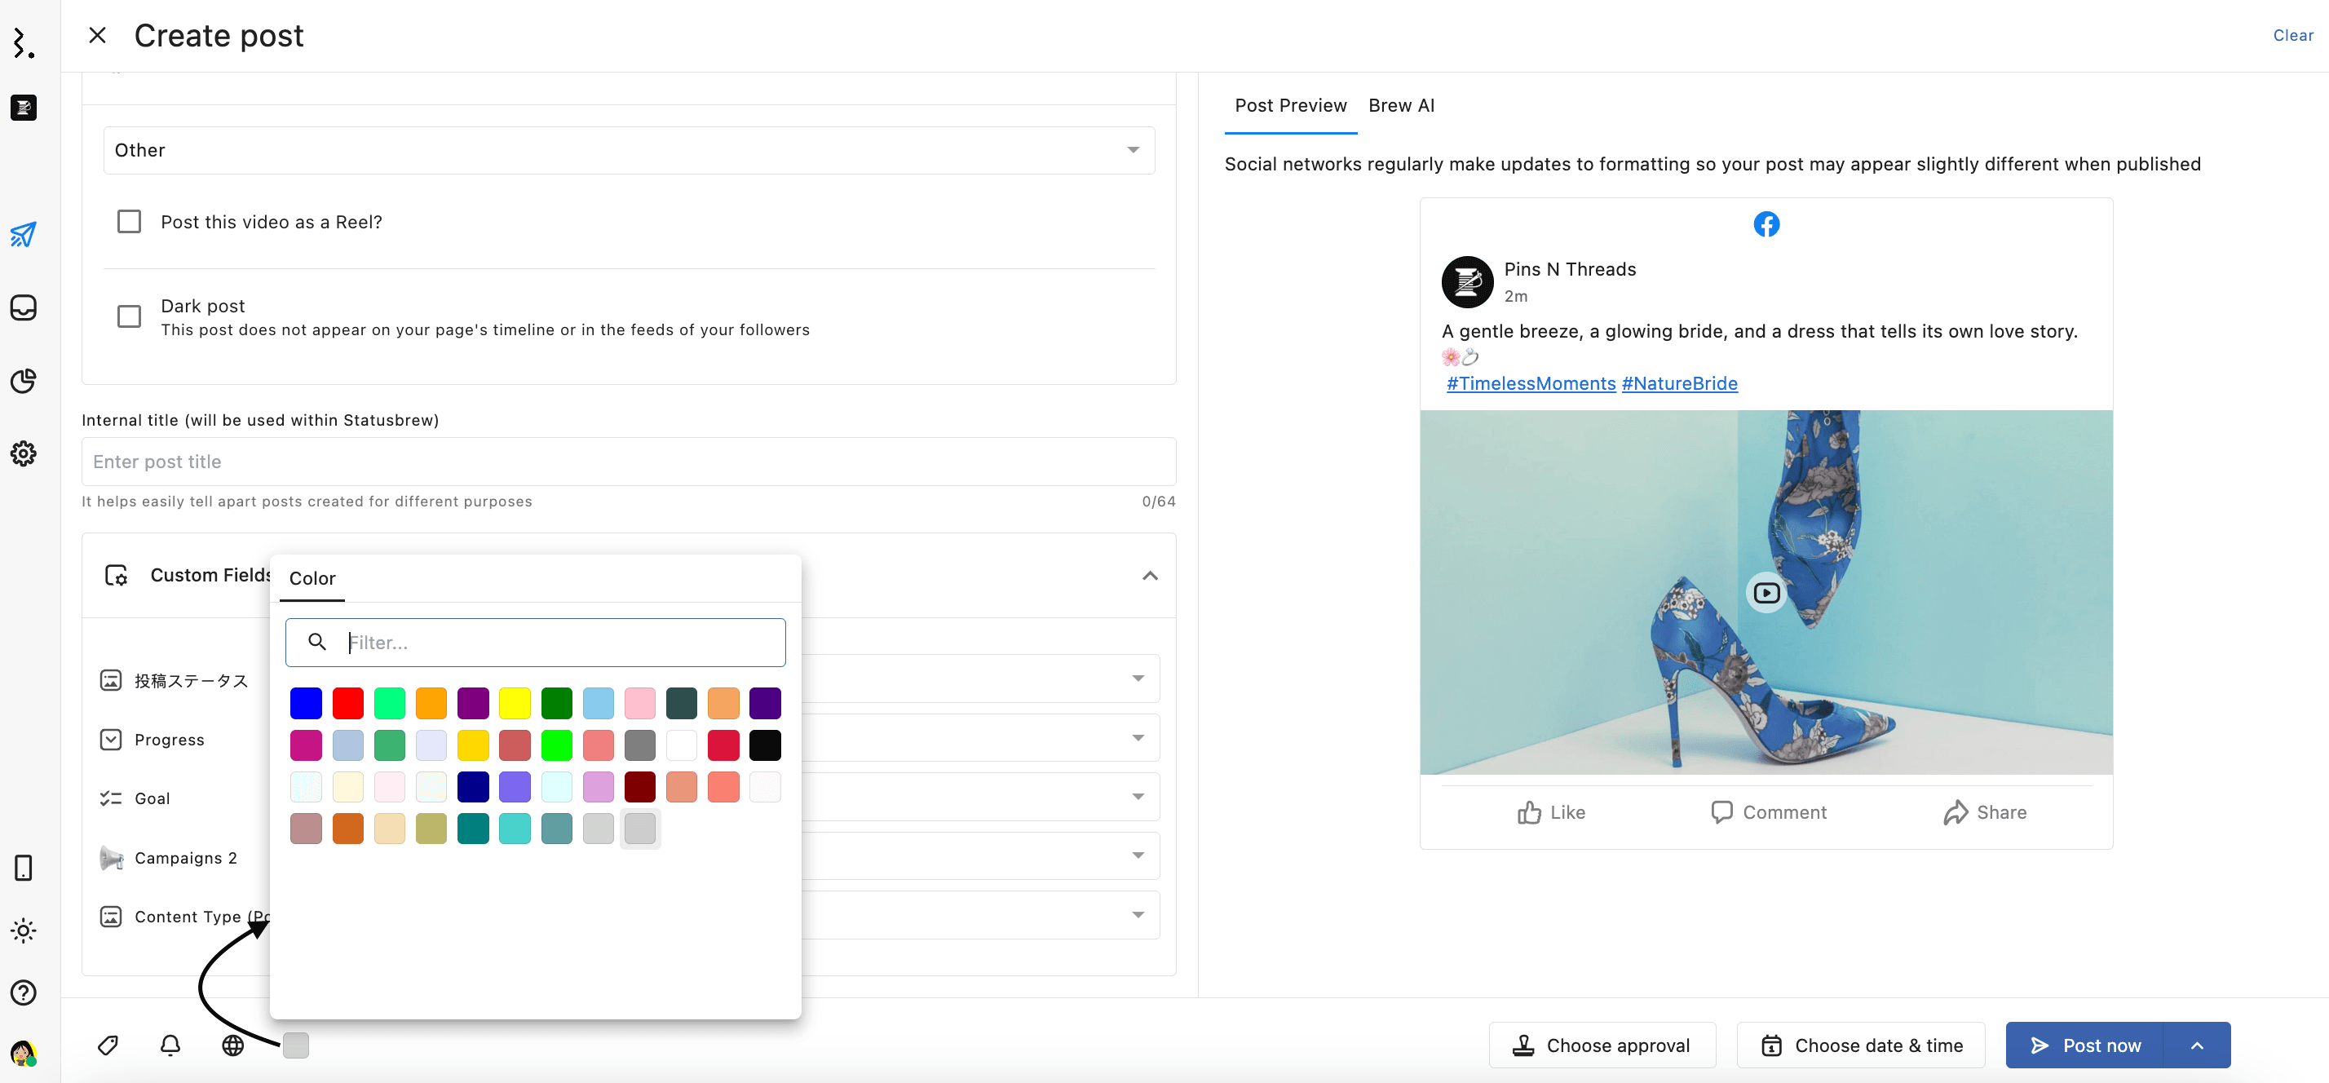Pick the red color swatch
This screenshot has height=1083, width=2329.
(x=348, y=703)
